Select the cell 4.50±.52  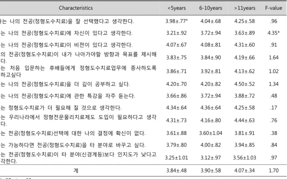point(245,84)
